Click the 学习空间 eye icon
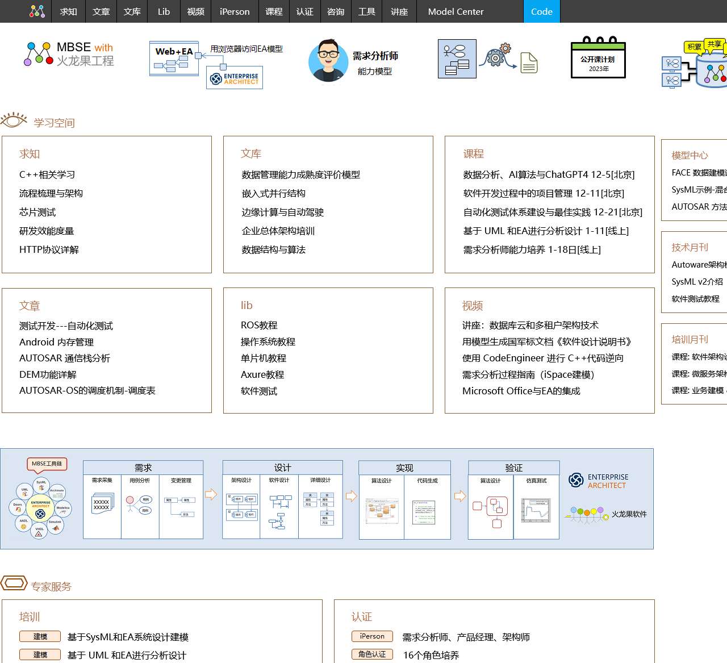This screenshot has height=663, width=727. pos(14,119)
